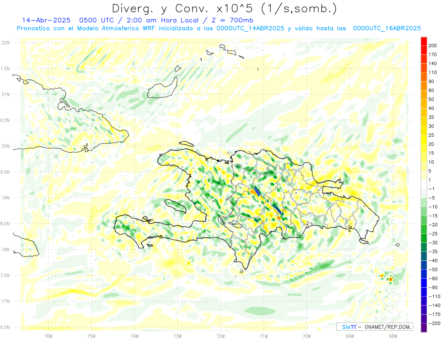
Task: Click the 'Pronostico con el Modelo Atmosferico WRF' line
Action: (86, 28)
